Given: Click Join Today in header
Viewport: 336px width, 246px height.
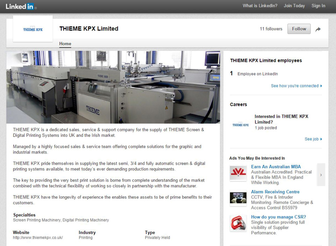Looking at the screenshot, I should [294, 6].
